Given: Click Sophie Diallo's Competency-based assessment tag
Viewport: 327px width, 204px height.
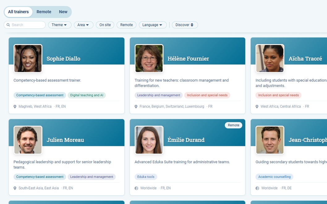Looking at the screenshot, I should pyautogui.click(x=40, y=95).
